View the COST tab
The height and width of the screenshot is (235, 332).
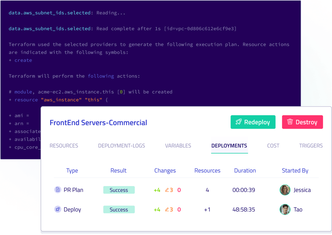click(273, 146)
